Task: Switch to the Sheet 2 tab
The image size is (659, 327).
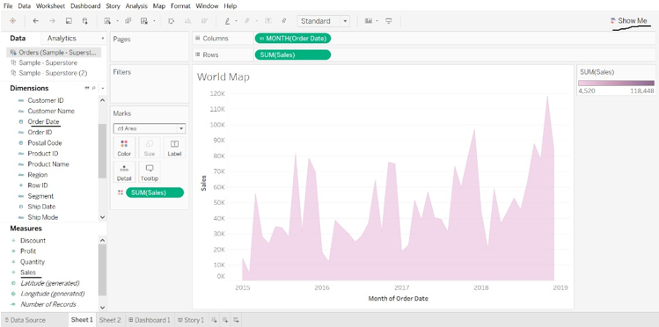Action: pos(110,320)
